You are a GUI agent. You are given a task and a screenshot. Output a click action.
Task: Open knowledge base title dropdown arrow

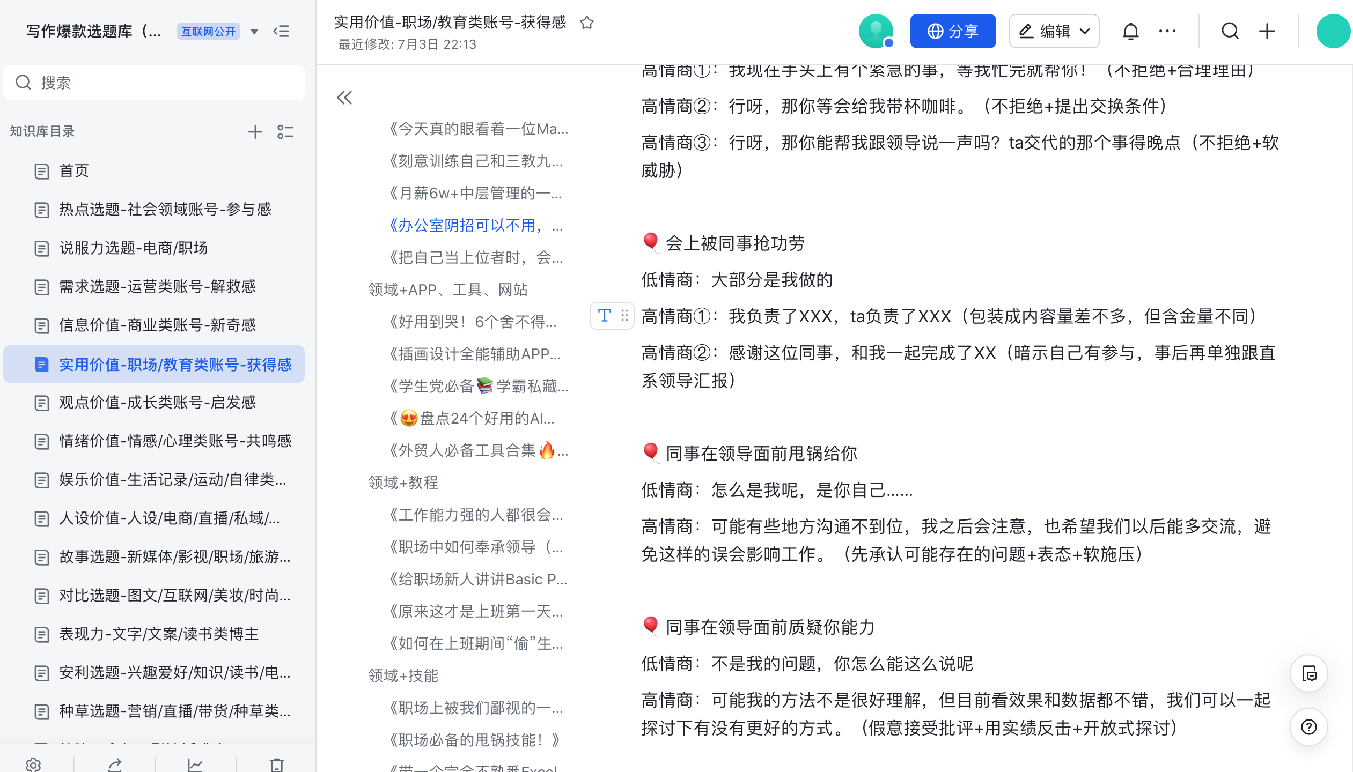pyautogui.click(x=254, y=32)
